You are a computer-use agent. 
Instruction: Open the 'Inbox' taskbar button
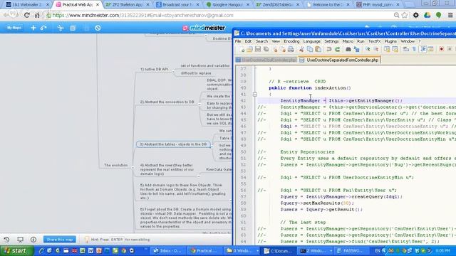[x=169, y=251]
